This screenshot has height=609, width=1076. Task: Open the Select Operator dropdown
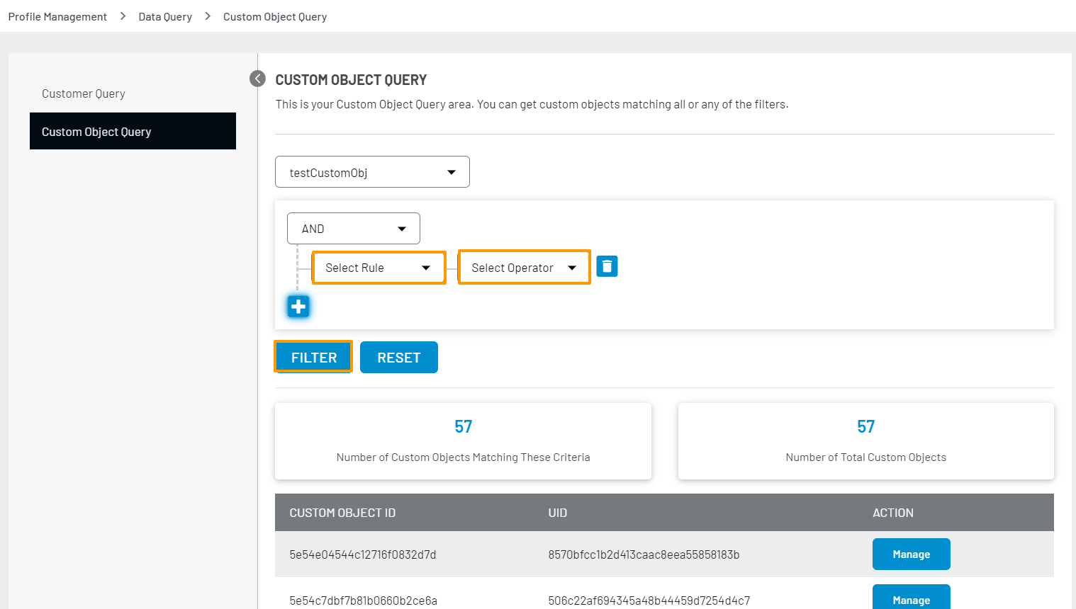click(524, 268)
